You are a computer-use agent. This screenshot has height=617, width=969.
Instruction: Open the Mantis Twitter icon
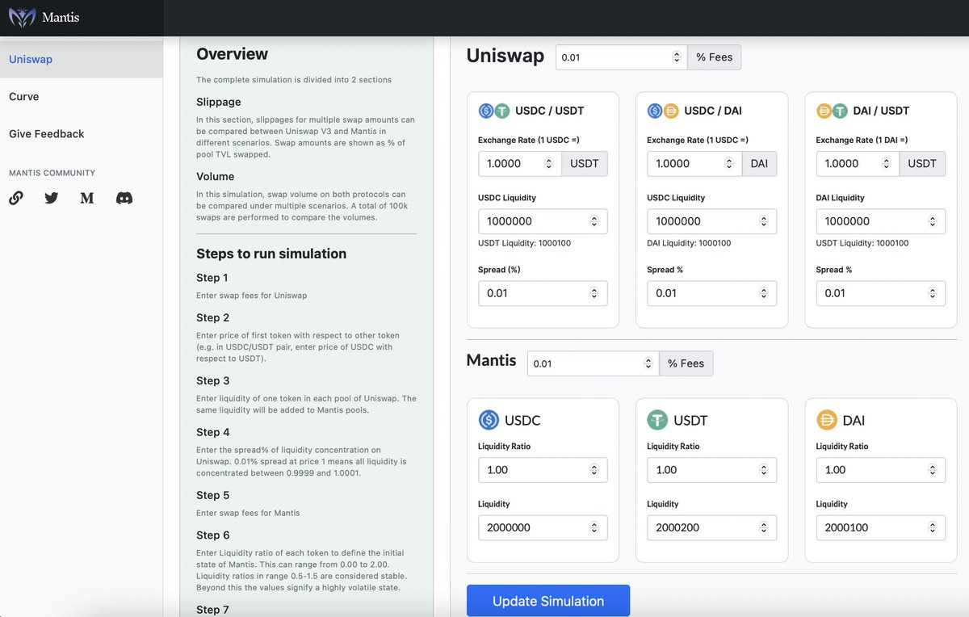click(x=52, y=198)
